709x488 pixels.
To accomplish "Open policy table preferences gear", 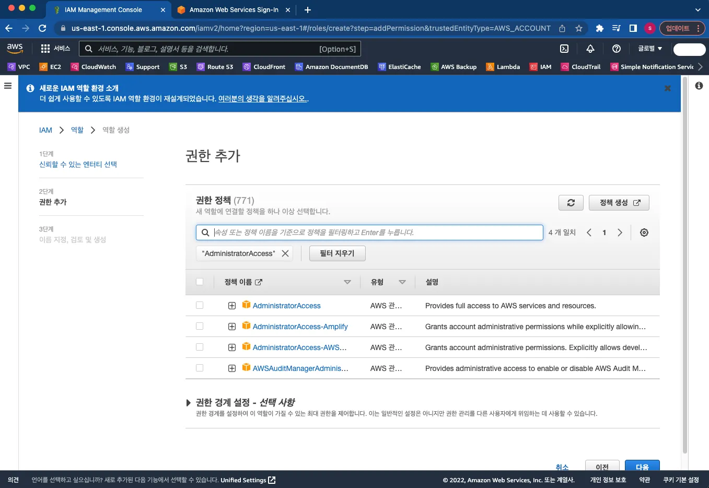I will [x=644, y=233].
